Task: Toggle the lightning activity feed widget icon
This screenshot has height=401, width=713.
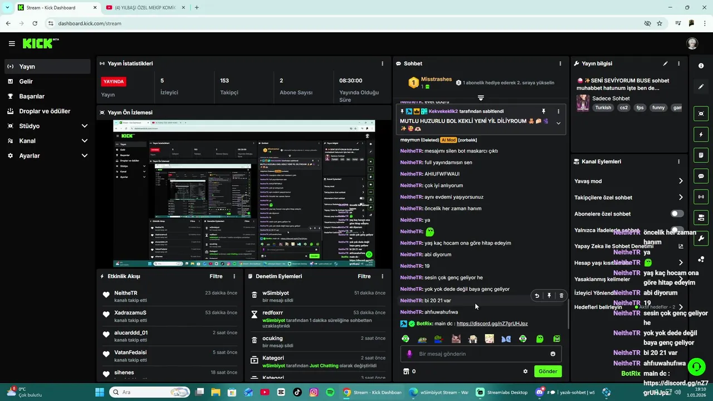Action: point(701,134)
